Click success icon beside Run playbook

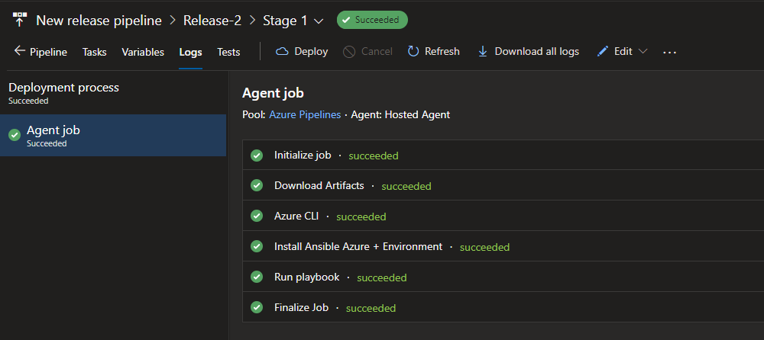point(257,277)
